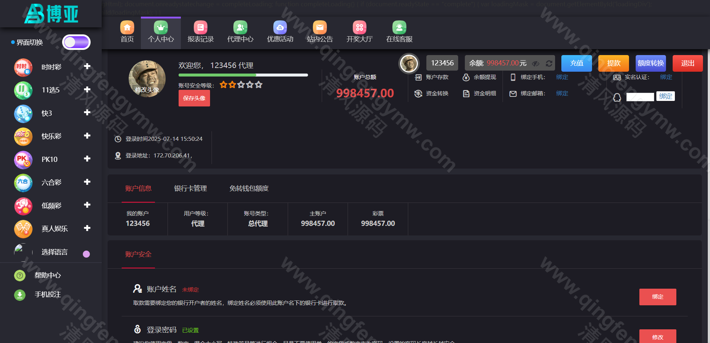
Task: Click 修改 button for 登录密码
Action: click(x=657, y=336)
